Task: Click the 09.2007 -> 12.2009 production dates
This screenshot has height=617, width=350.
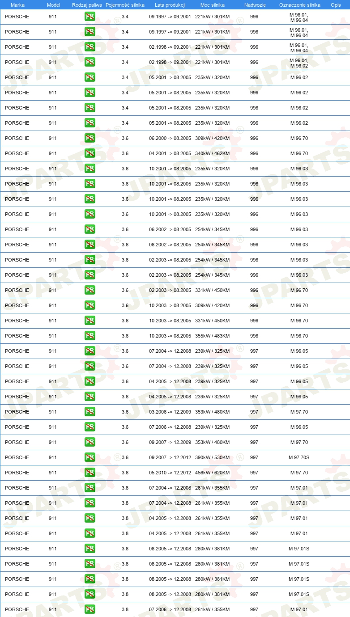Action: point(170,442)
